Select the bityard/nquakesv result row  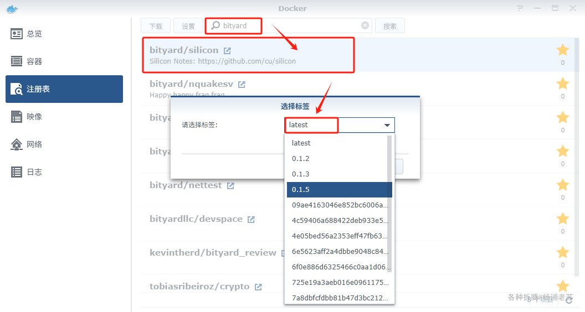tap(358, 89)
